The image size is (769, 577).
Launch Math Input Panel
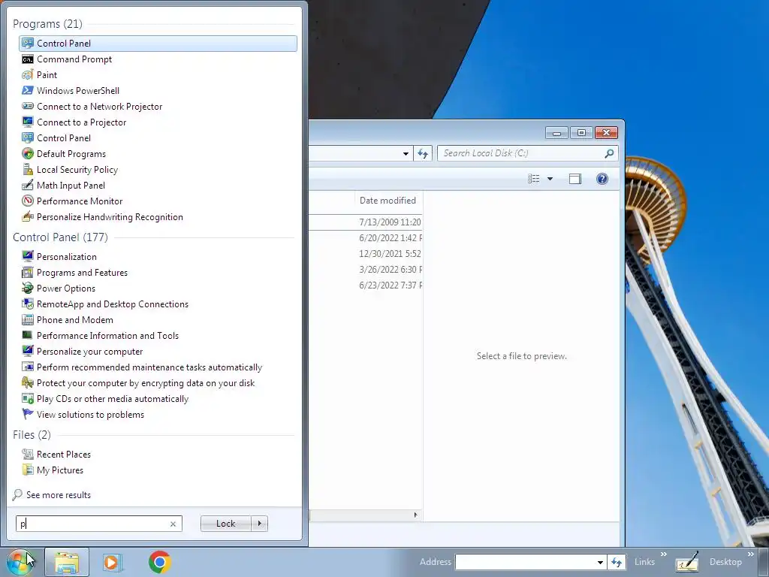71,185
